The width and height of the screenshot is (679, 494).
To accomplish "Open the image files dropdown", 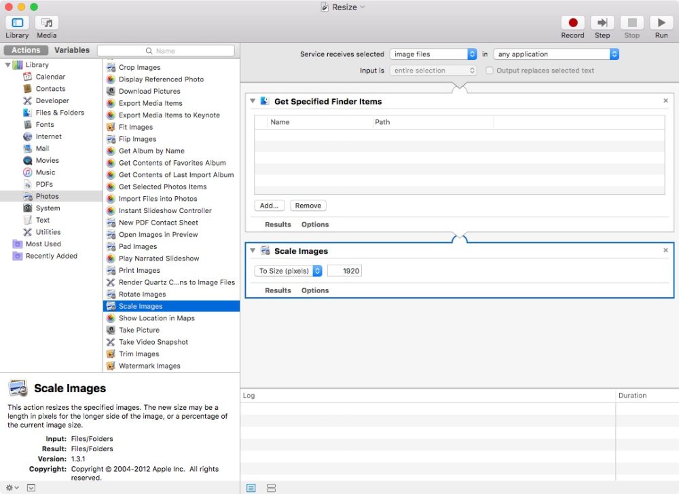I will pos(433,54).
